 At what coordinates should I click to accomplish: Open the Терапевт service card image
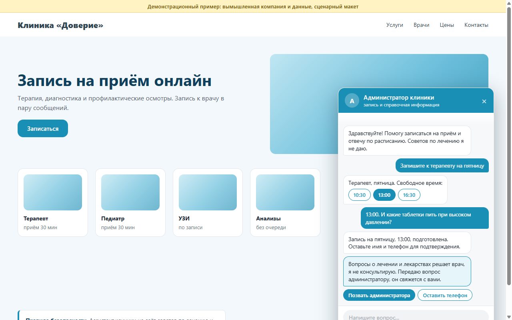pyautogui.click(x=53, y=192)
